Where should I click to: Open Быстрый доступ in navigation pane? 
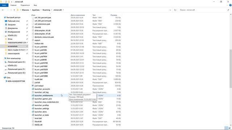pos(13,17)
